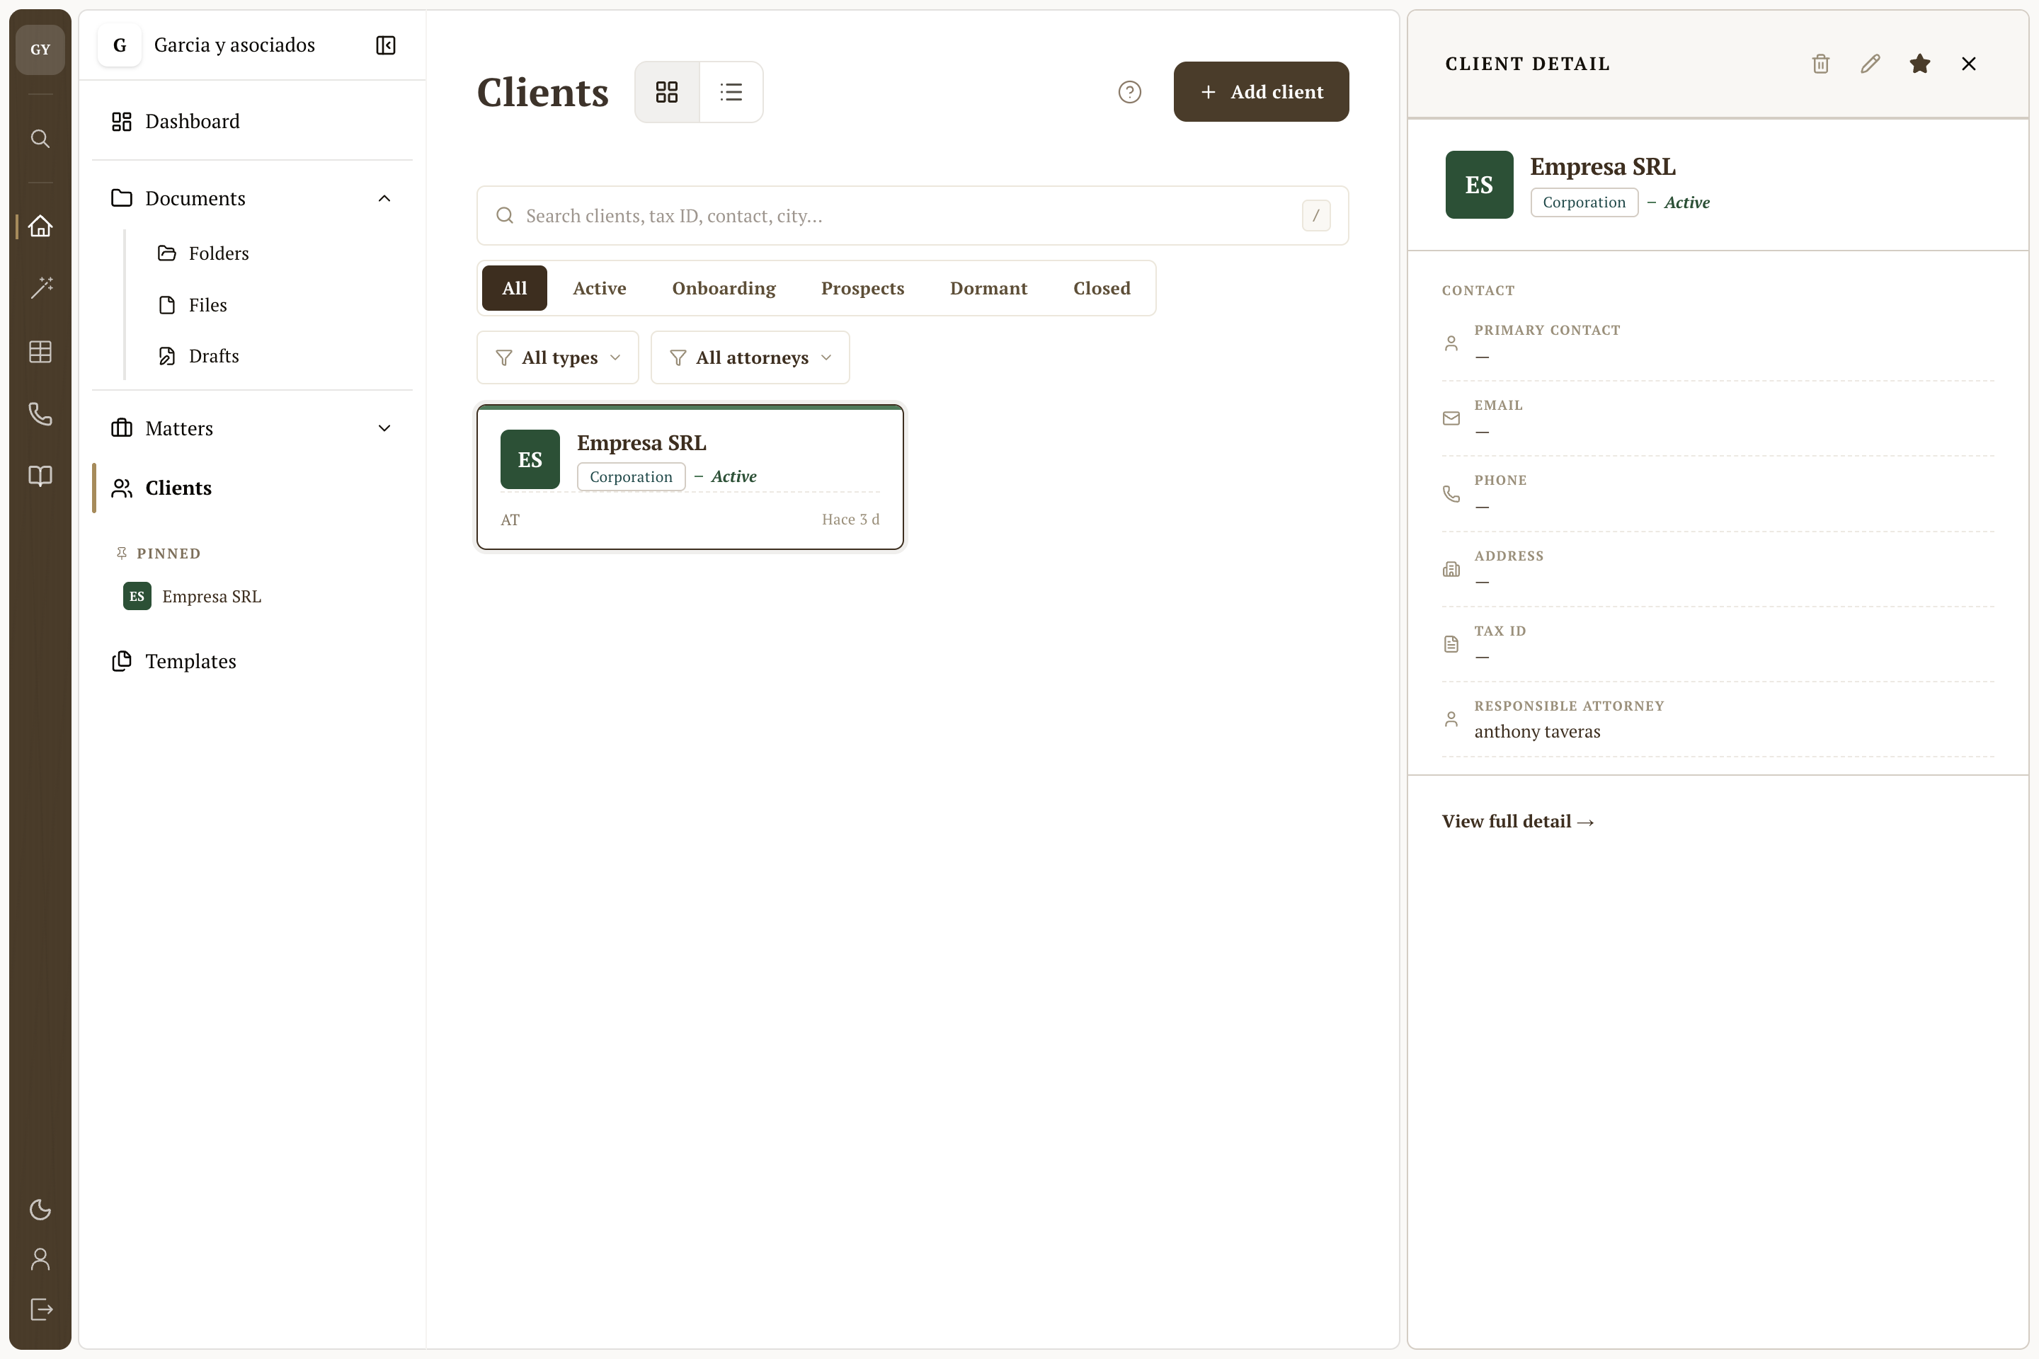2039x1359 pixels.
Task: Click the ES avatar on client card
Action: [530, 459]
